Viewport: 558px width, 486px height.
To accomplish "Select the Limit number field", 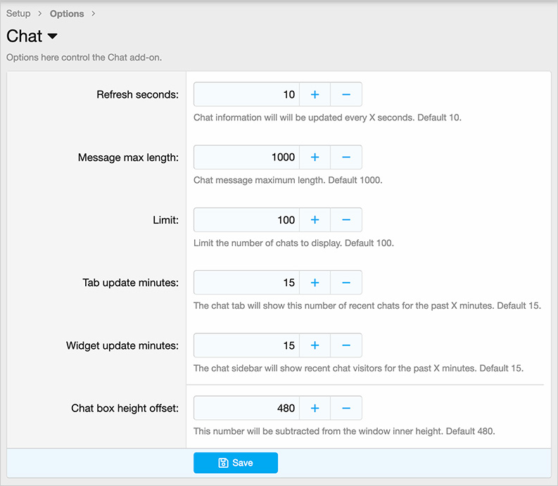I will tap(246, 219).
